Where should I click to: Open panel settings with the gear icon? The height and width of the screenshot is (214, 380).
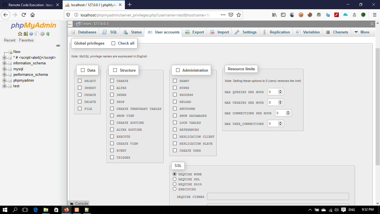pos(42,34)
